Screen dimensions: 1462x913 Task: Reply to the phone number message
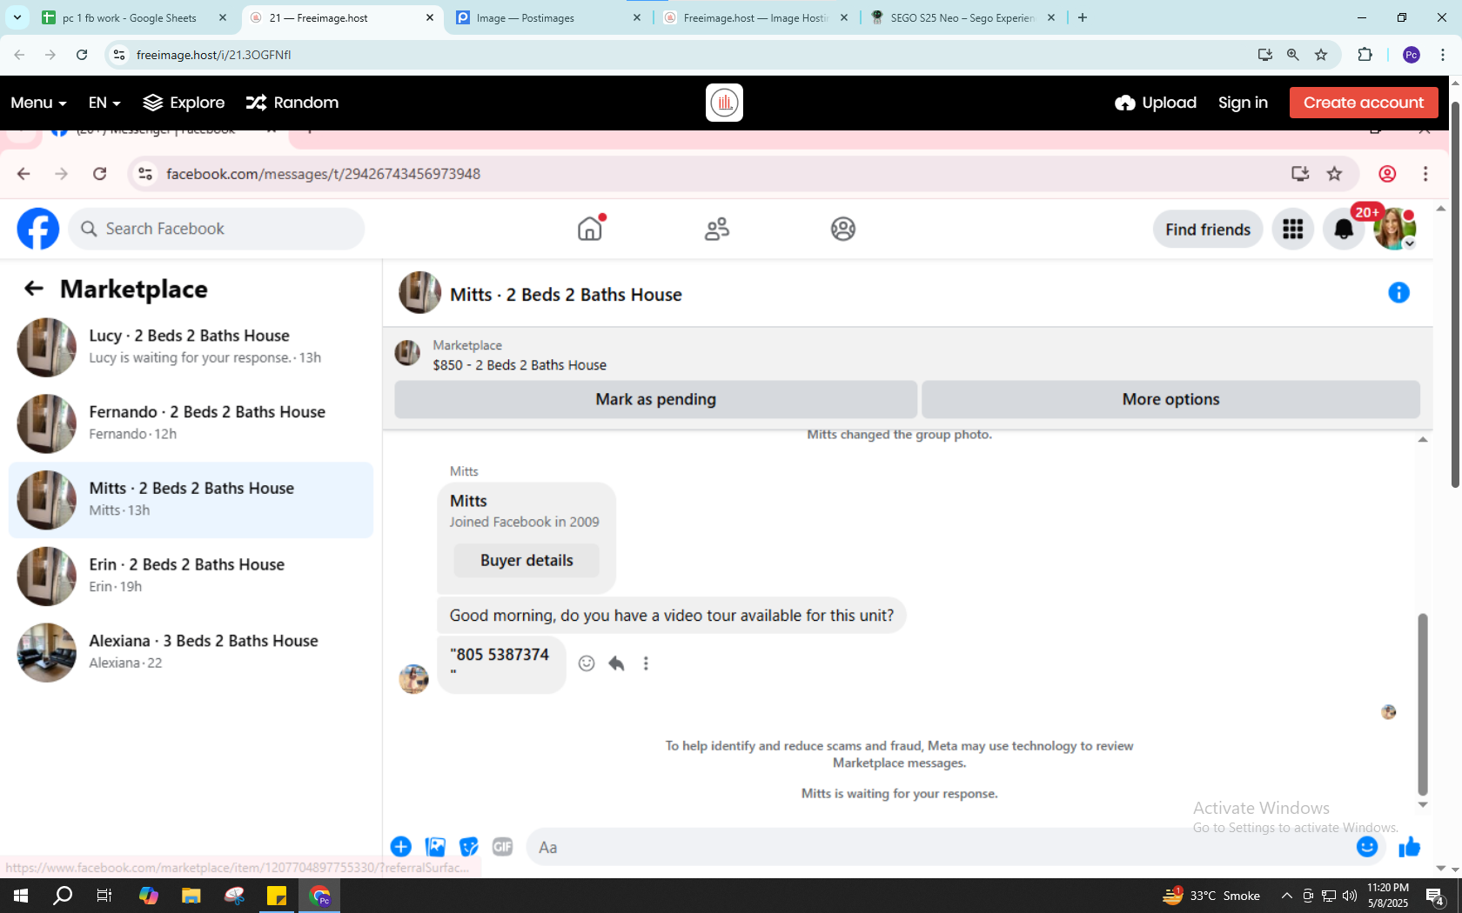(616, 663)
